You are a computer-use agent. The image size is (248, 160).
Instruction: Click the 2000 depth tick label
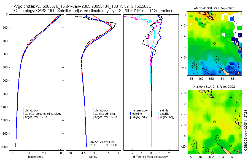[4, 147]
